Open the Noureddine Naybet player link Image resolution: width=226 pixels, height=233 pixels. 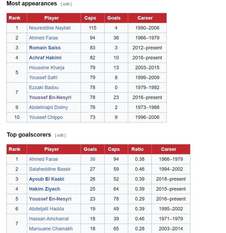click(50, 28)
